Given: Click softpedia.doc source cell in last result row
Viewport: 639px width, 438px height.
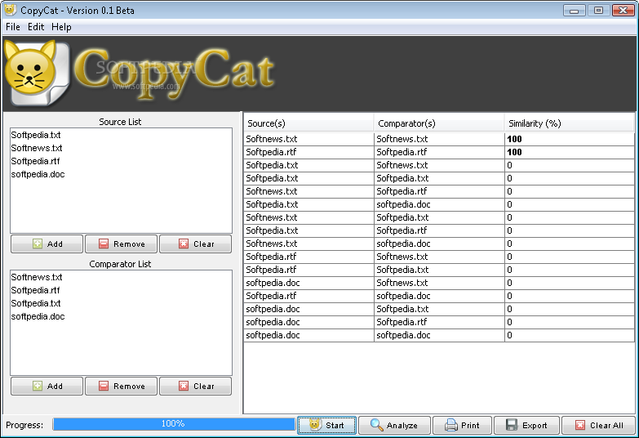Looking at the screenshot, I should tap(308, 335).
